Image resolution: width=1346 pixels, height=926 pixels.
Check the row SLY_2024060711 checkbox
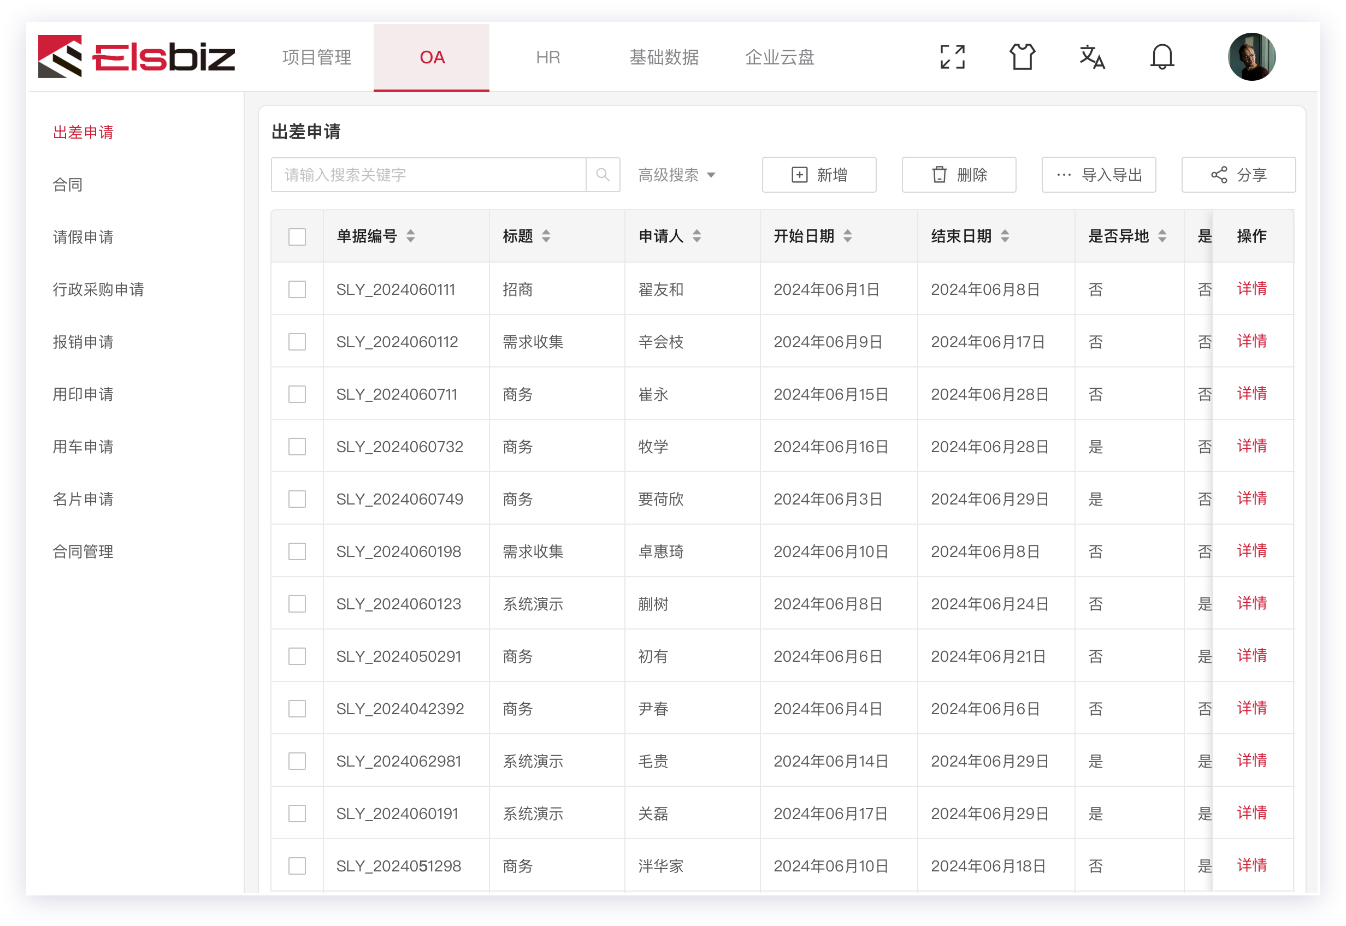point(297,394)
